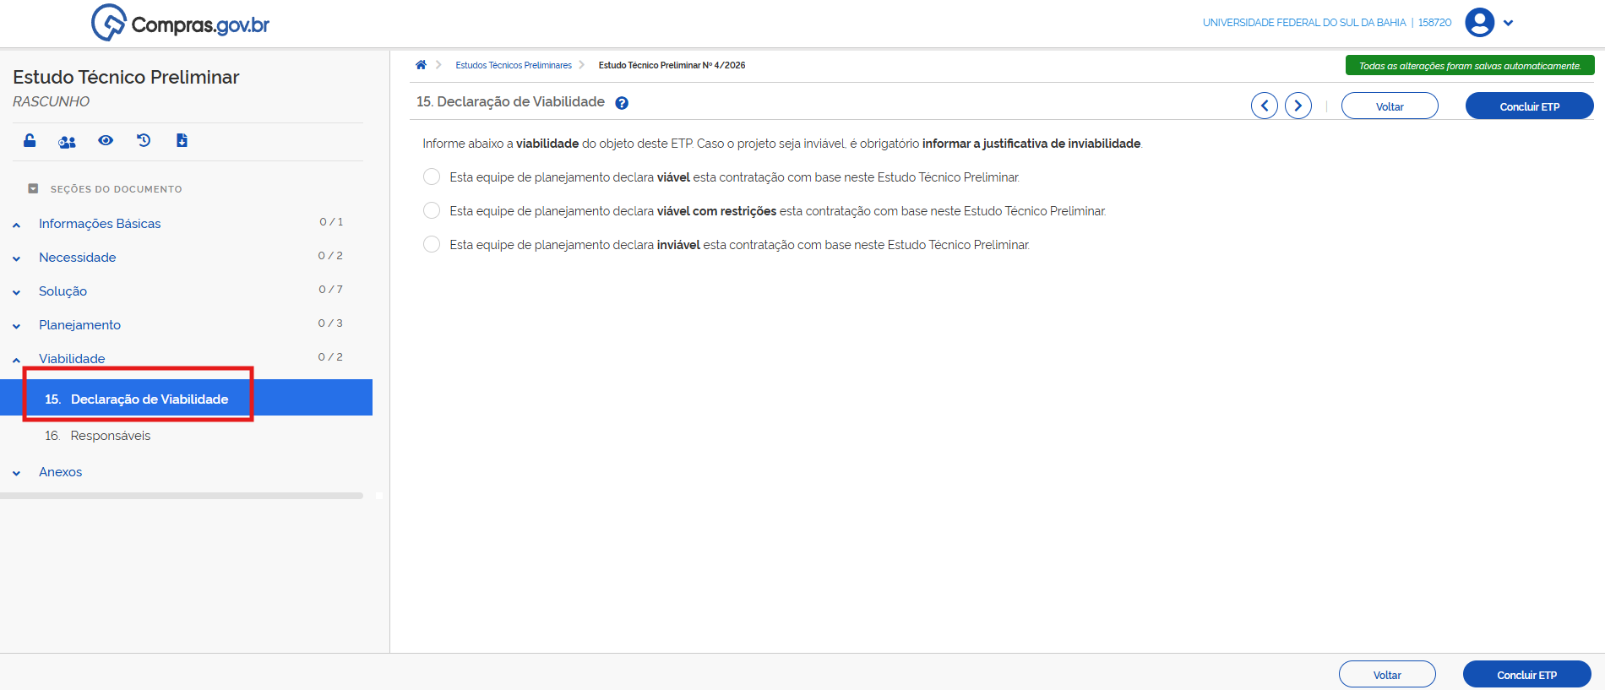Open the user account dropdown arrow
This screenshot has width=1605, height=690.
pyautogui.click(x=1509, y=24)
